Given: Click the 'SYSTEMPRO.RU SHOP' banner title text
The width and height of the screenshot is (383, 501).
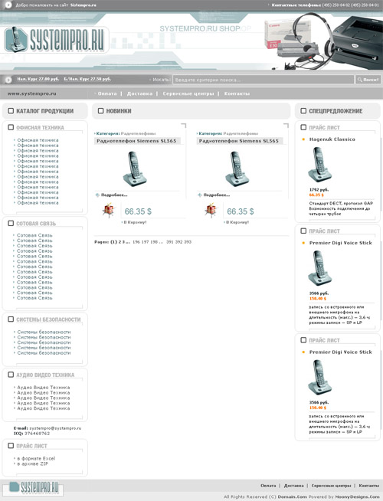Looking at the screenshot, I should pos(200,29).
